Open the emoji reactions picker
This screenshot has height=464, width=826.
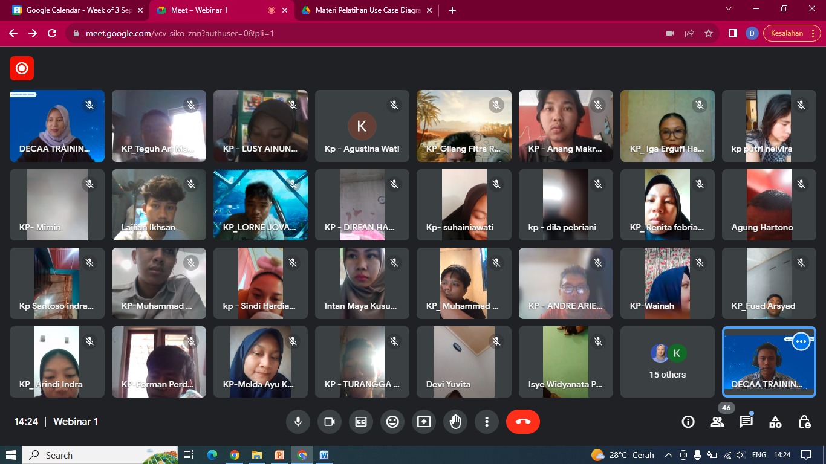coord(392,422)
